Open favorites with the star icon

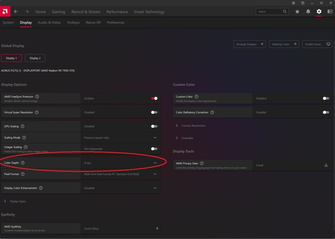297,12
